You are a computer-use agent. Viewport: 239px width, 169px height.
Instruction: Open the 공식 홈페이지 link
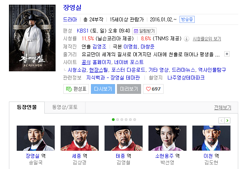pyautogui.click(x=96, y=62)
